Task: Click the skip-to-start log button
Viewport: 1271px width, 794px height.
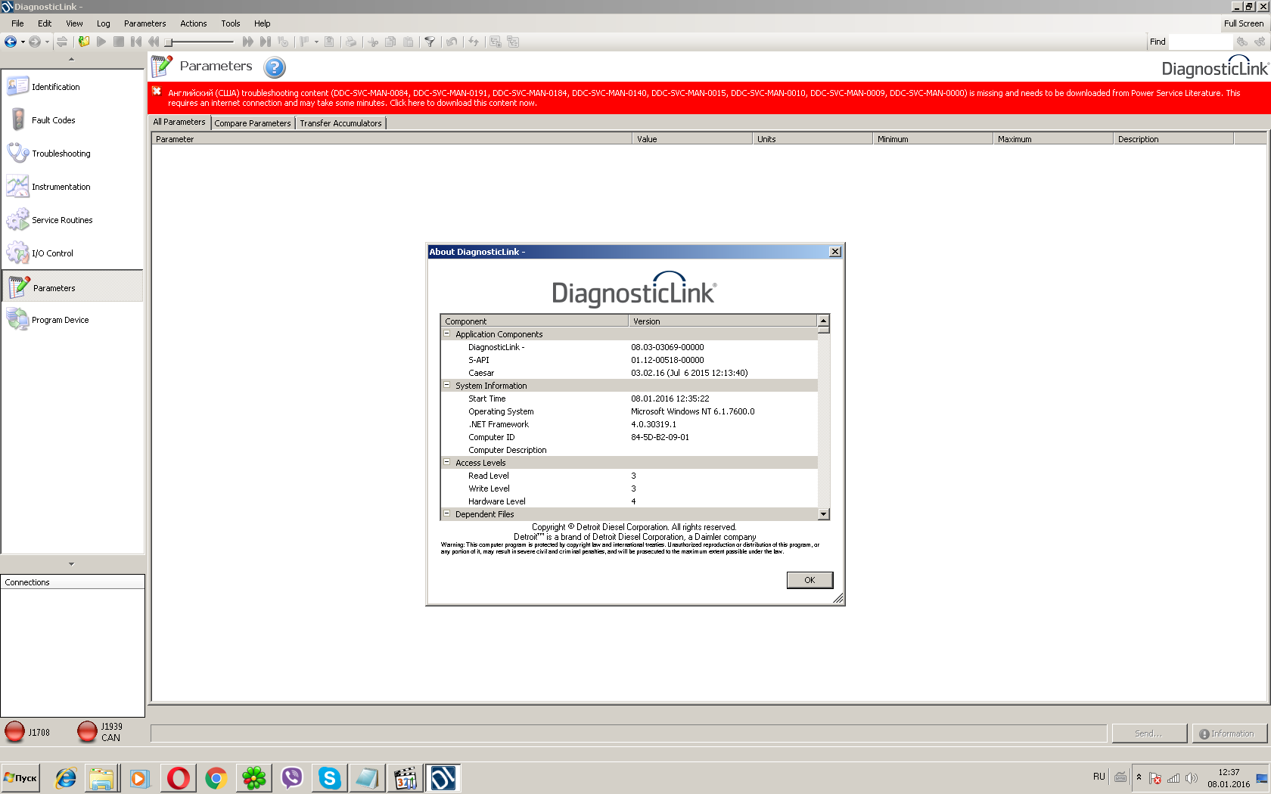Action: [x=136, y=42]
